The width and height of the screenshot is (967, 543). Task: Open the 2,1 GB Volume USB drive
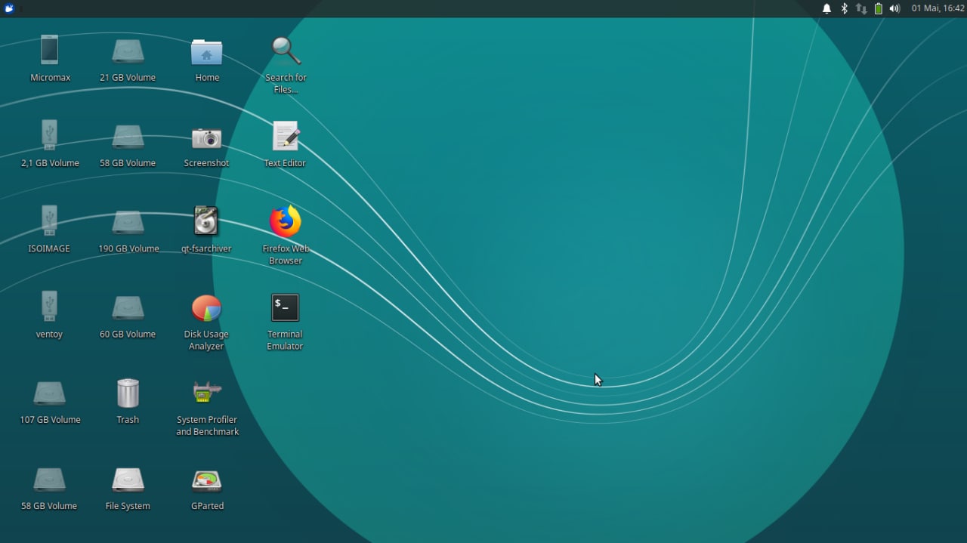coord(49,136)
